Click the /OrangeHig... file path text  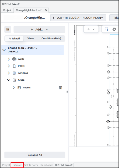click(x=34, y=18)
